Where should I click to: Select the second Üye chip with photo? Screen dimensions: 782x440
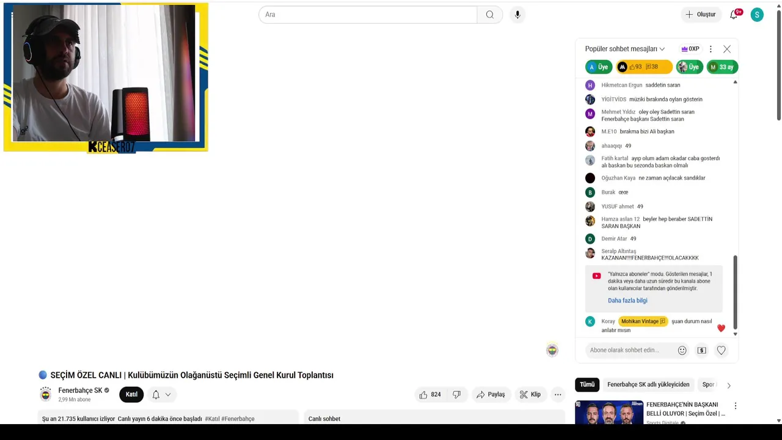pos(690,67)
